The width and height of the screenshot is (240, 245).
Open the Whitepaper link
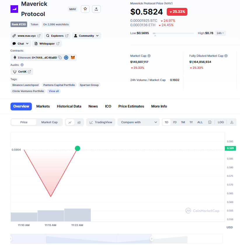pyautogui.click(x=47, y=44)
